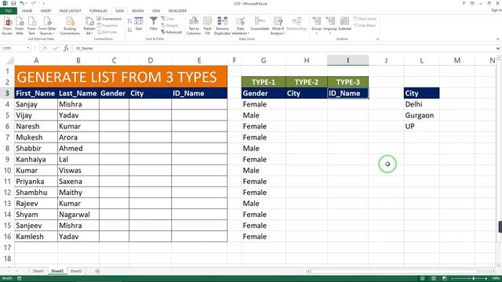This screenshot has height=282, width=502.
Task: Select row header 10
Action: point(7,171)
